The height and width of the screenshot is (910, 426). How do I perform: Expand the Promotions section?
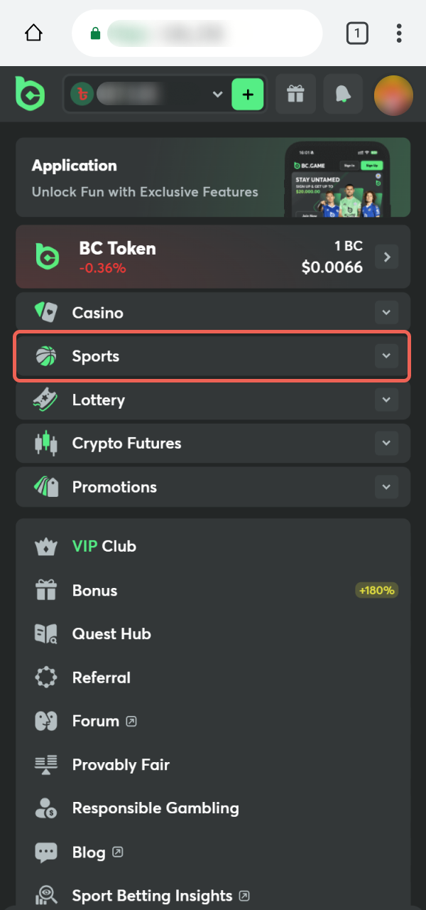point(386,487)
